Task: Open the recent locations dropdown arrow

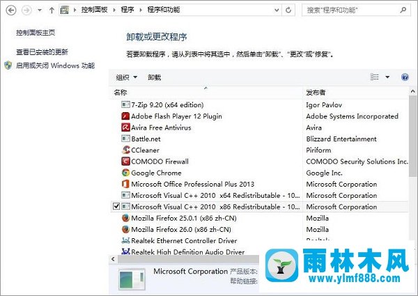Action: [40, 10]
